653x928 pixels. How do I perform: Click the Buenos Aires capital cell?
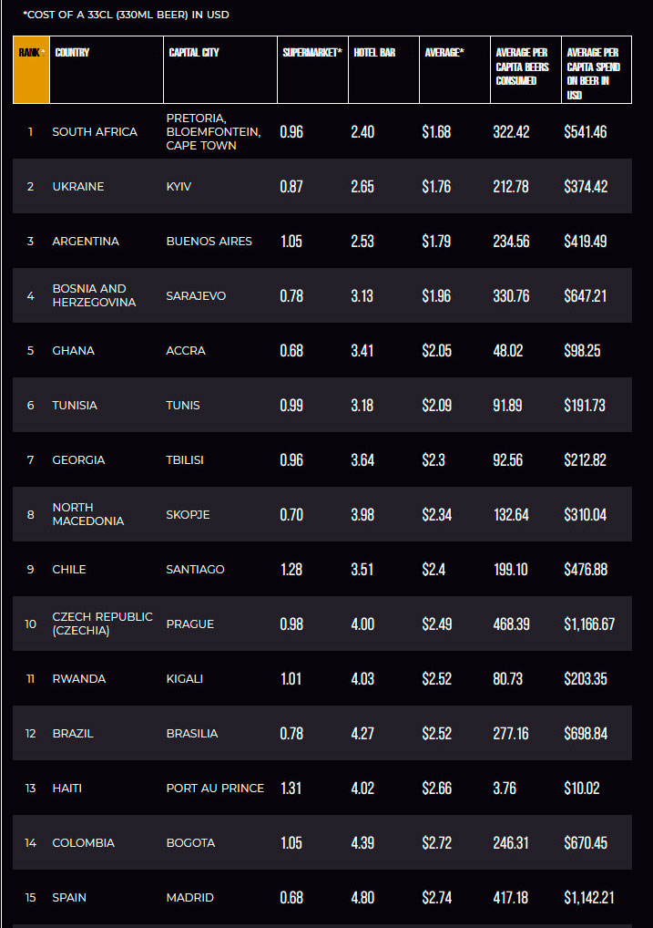tap(209, 241)
